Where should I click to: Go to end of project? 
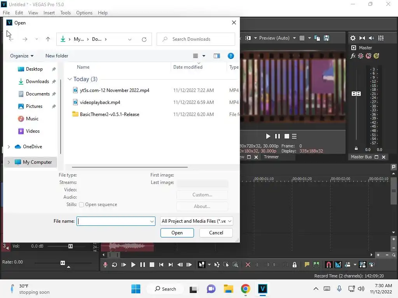click(171, 265)
